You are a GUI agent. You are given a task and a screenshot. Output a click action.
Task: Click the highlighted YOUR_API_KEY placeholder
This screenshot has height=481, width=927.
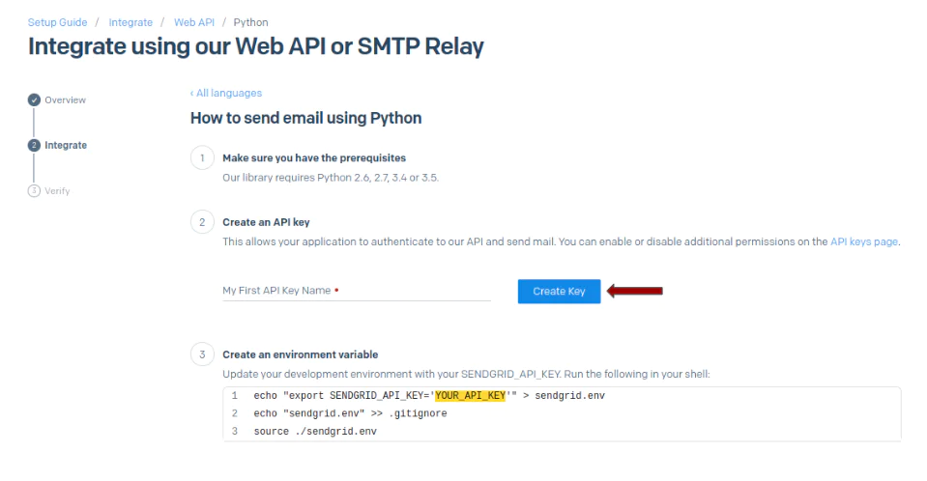[471, 395]
